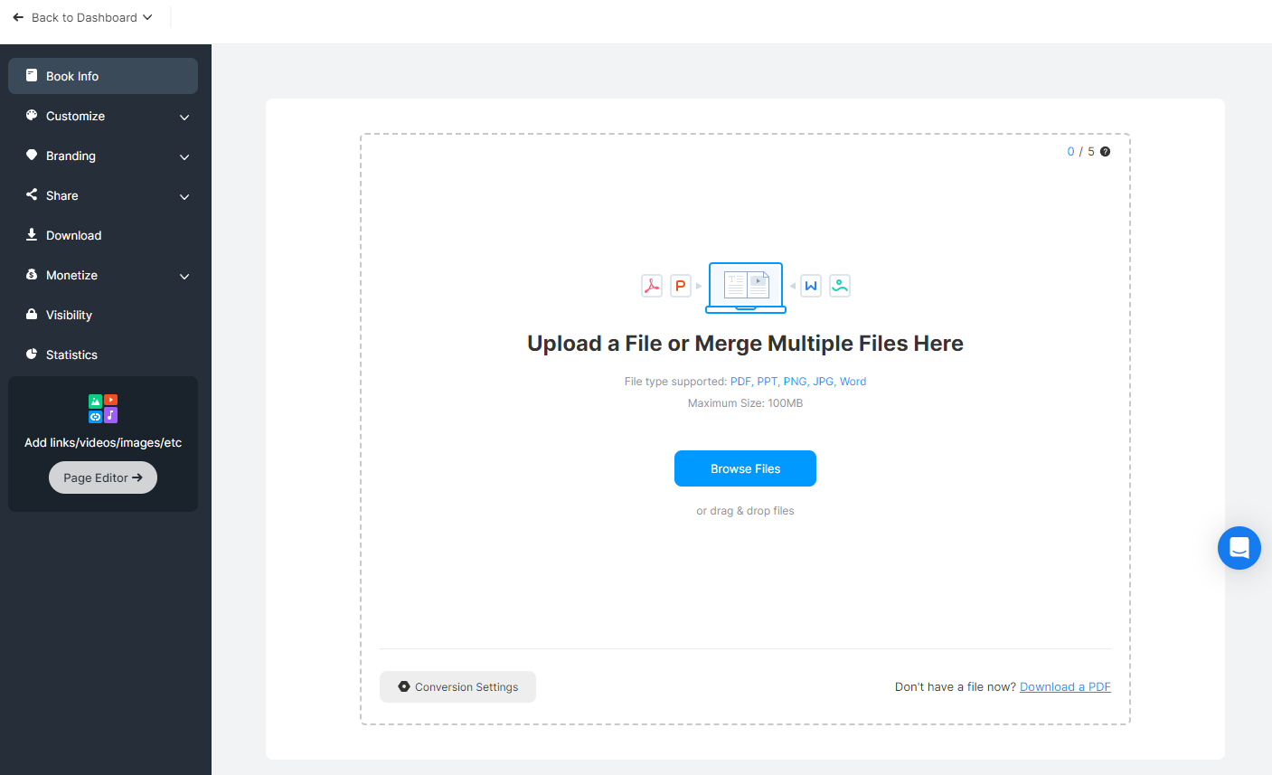
Task: Open the chat support bubble
Action: coord(1239,548)
